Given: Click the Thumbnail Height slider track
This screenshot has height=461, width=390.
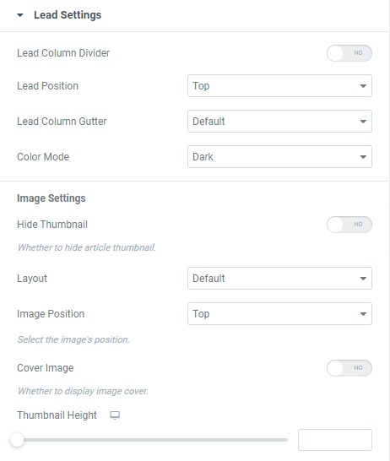Looking at the screenshot, I should click(152, 440).
